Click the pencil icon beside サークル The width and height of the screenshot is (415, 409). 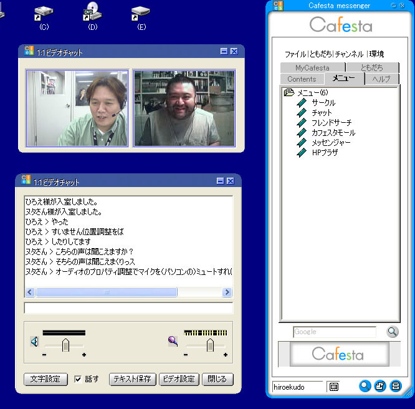point(302,102)
